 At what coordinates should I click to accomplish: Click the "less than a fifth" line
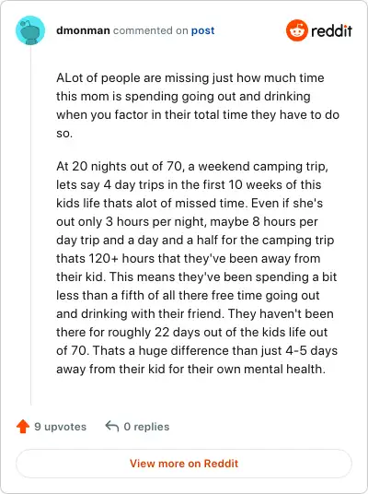[x=188, y=296]
